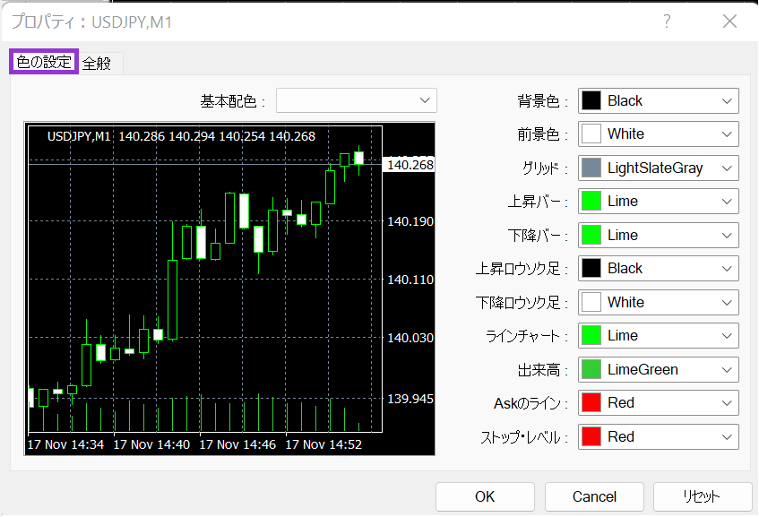Viewport: 759px width, 517px height.
Task: Click the 140.268 price label in preview
Action: (x=410, y=165)
